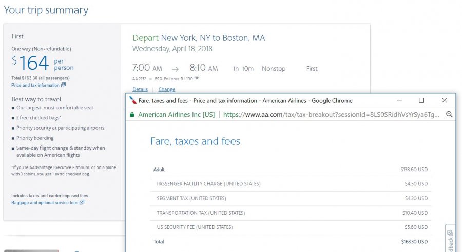The width and height of the screenshot is (462, 252).
Task: Click the $4.50 USD facility charge value
Action: tap(416, 184)
